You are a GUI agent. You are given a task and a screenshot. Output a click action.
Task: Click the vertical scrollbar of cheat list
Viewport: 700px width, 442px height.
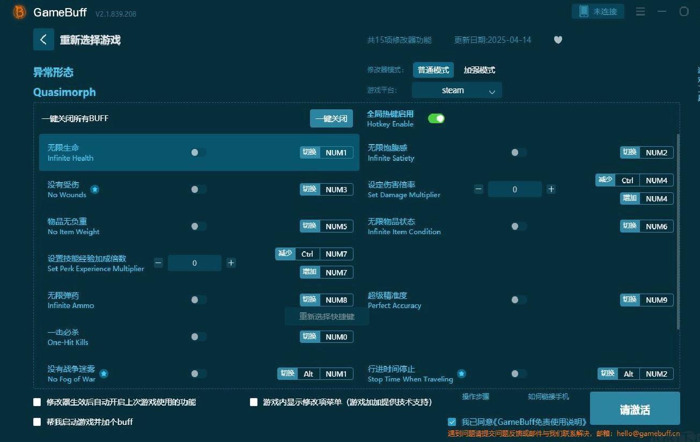coord(678,231)
